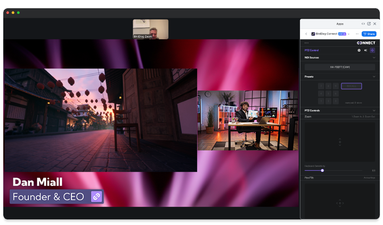Collapse the PTZ Controls section

pyautogui.click(x=374, y=110)
